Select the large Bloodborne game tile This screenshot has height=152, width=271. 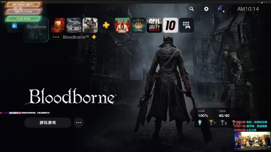click(x=36, y=30)
